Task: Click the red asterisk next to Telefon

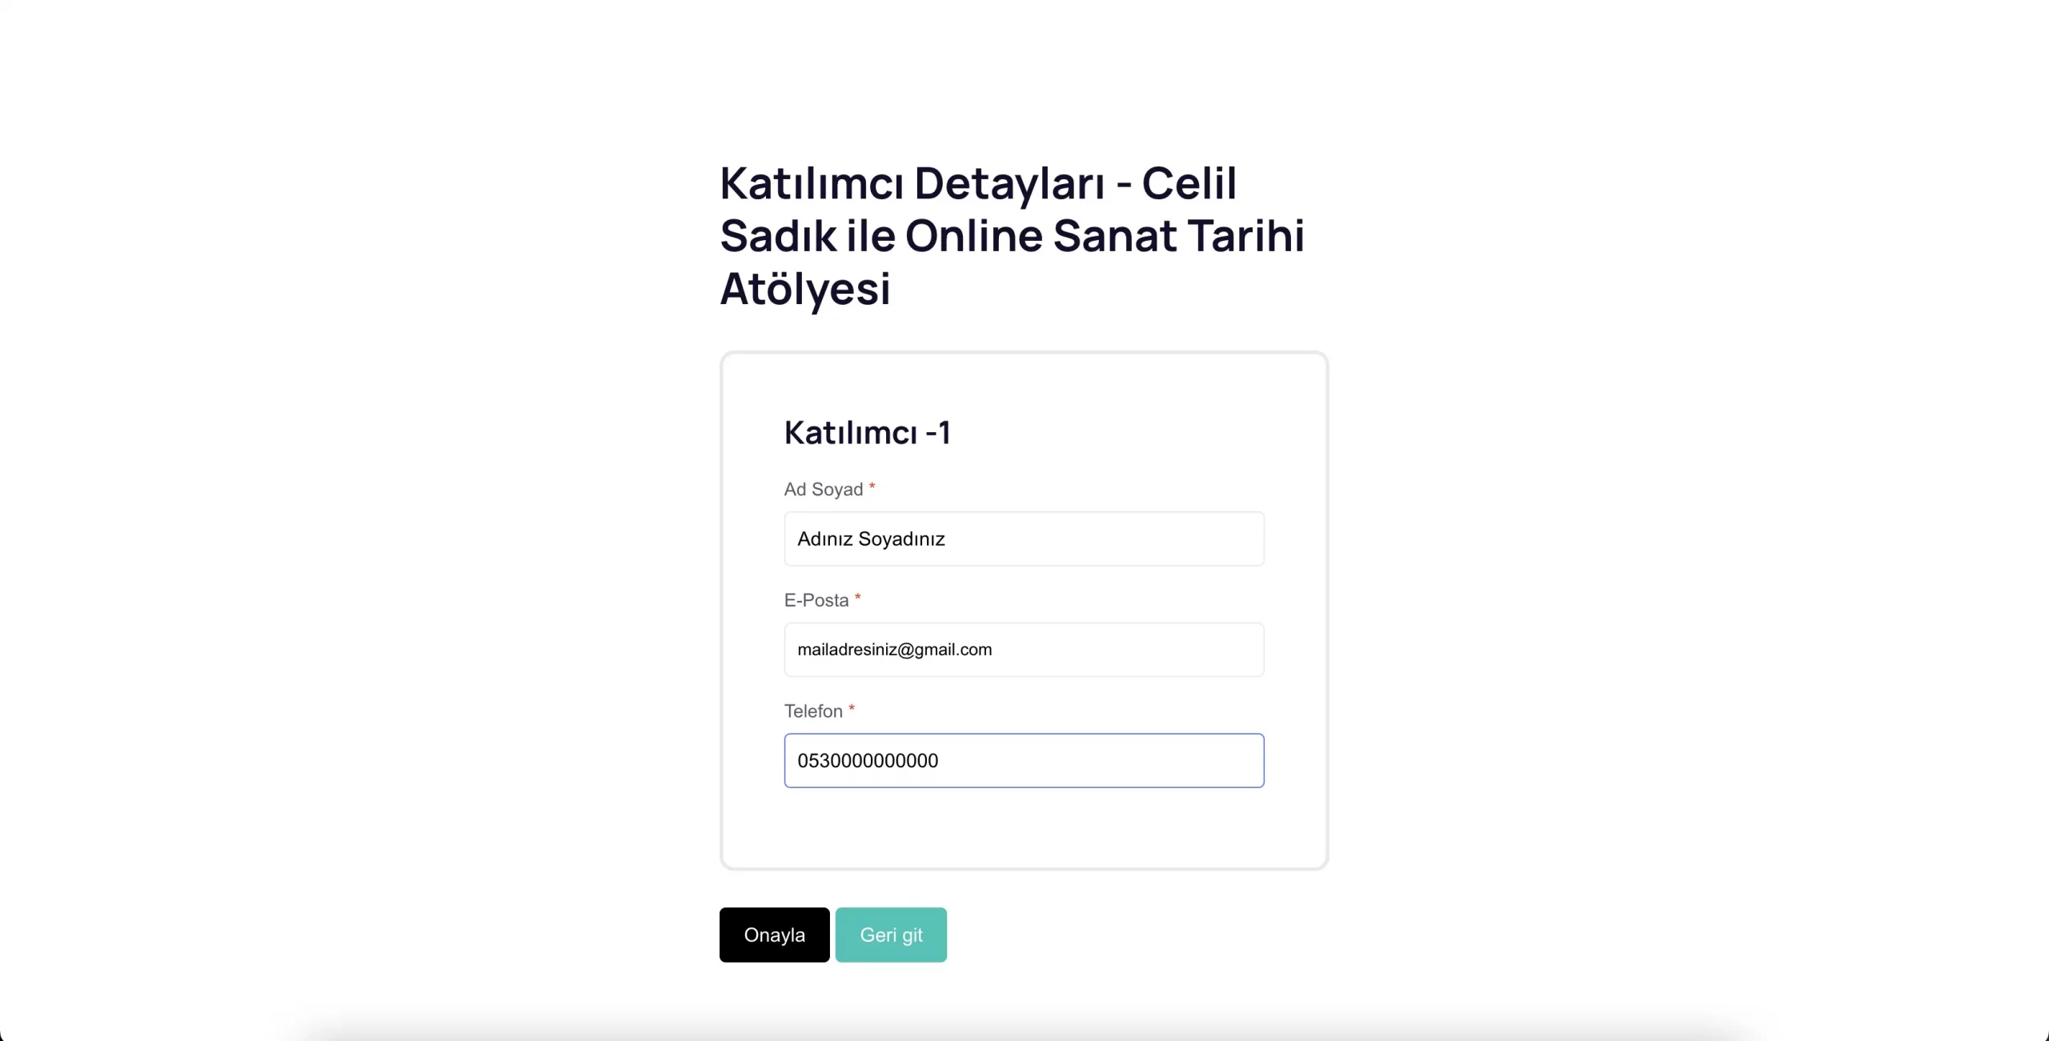Action: tap(852, 708)
